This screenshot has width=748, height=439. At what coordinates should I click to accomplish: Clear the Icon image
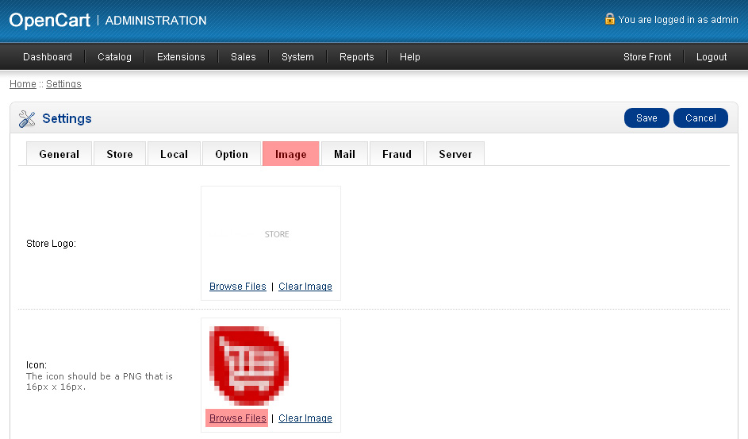[305, 418]
